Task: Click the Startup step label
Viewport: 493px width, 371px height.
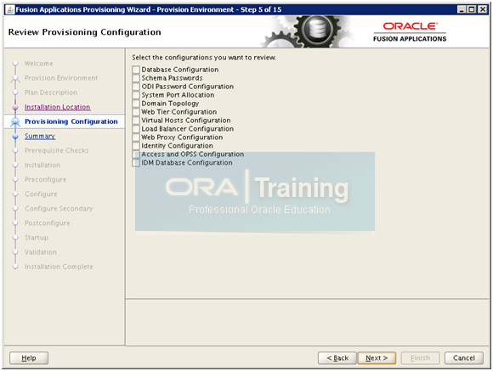Action: [37, 238]
